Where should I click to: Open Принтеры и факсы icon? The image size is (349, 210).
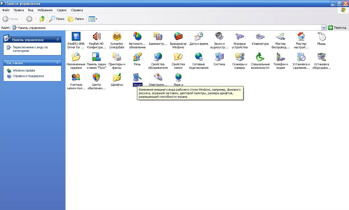(x=117, y=57)
